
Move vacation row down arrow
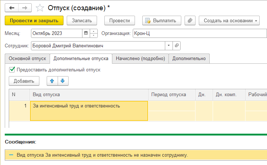pos(62,81)
